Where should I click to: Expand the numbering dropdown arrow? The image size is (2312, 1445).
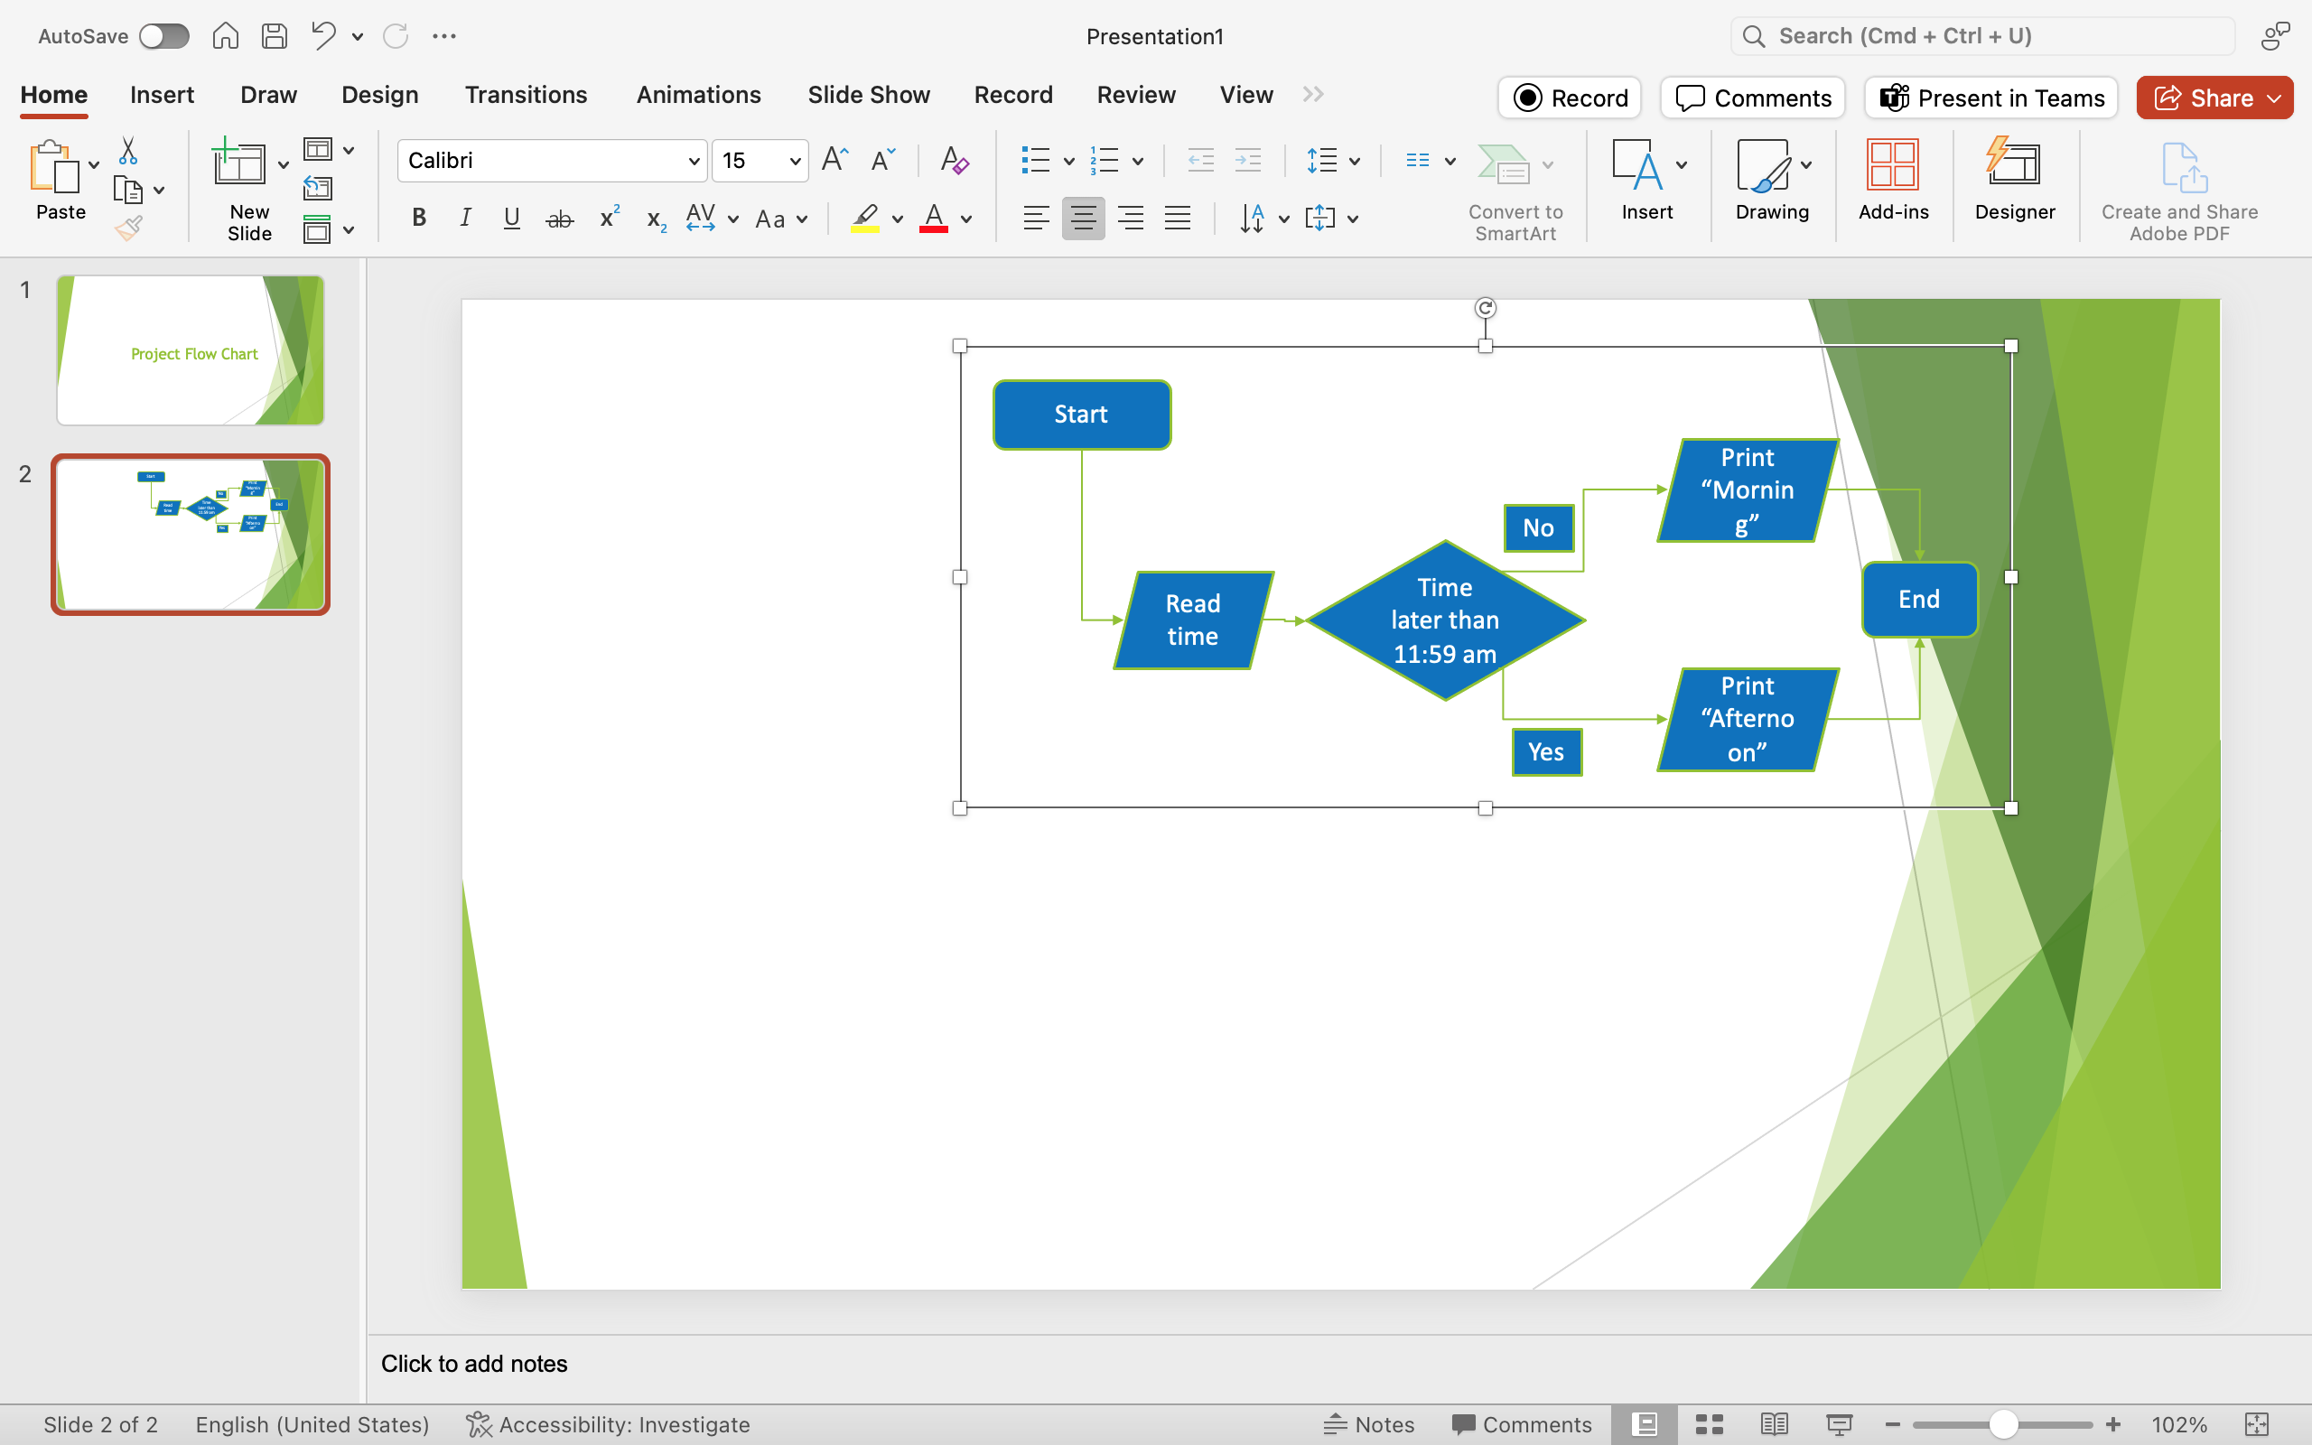click(1138, 161)
